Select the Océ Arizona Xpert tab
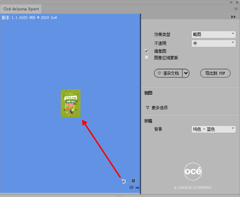This screenshot has height=197, width=240. tap(21, 9)
